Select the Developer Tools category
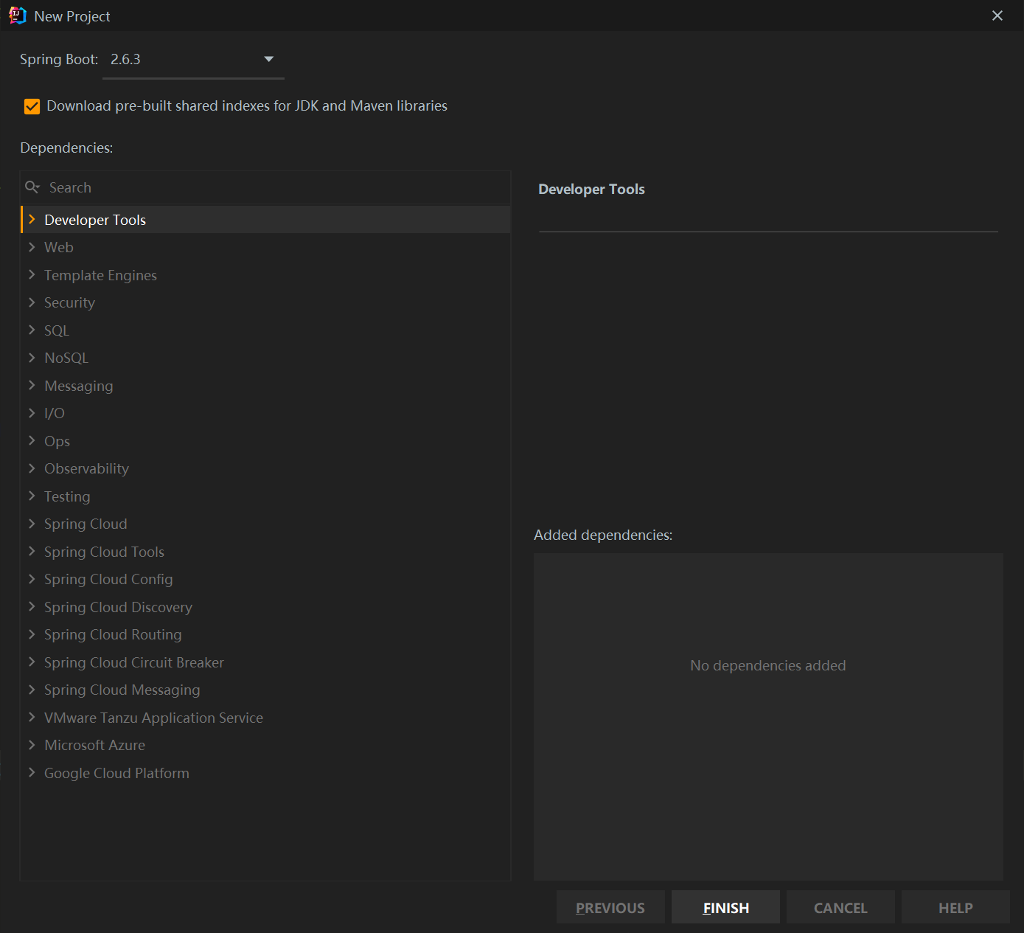The width and height of the screenshot is (1024, 933). [x=265, y=220]
